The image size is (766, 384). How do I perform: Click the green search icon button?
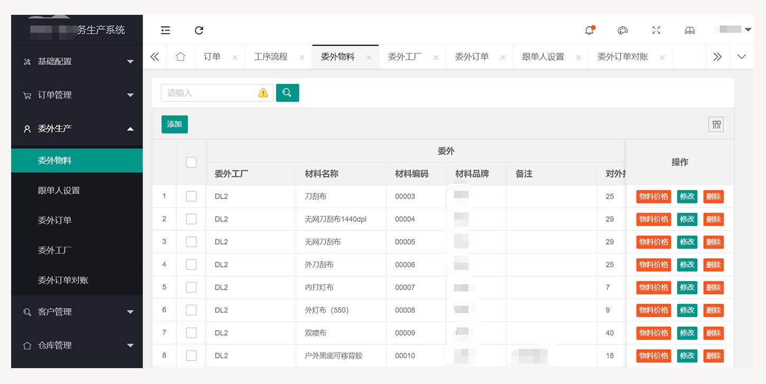(287, 93)
